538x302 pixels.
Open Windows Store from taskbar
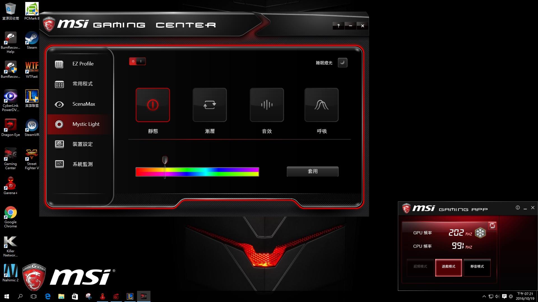click(x=75, y=296)
